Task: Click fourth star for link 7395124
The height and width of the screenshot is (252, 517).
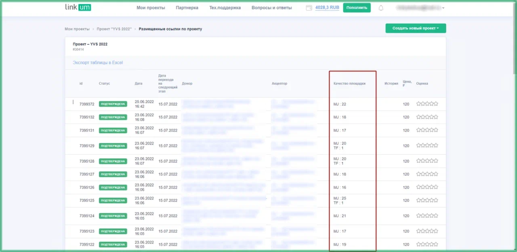Action: pyautogui.click(x=432, y=216)
